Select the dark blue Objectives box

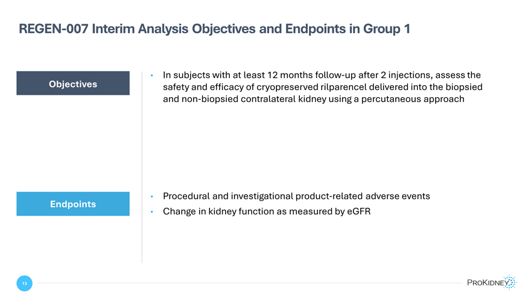pos(73,83)
